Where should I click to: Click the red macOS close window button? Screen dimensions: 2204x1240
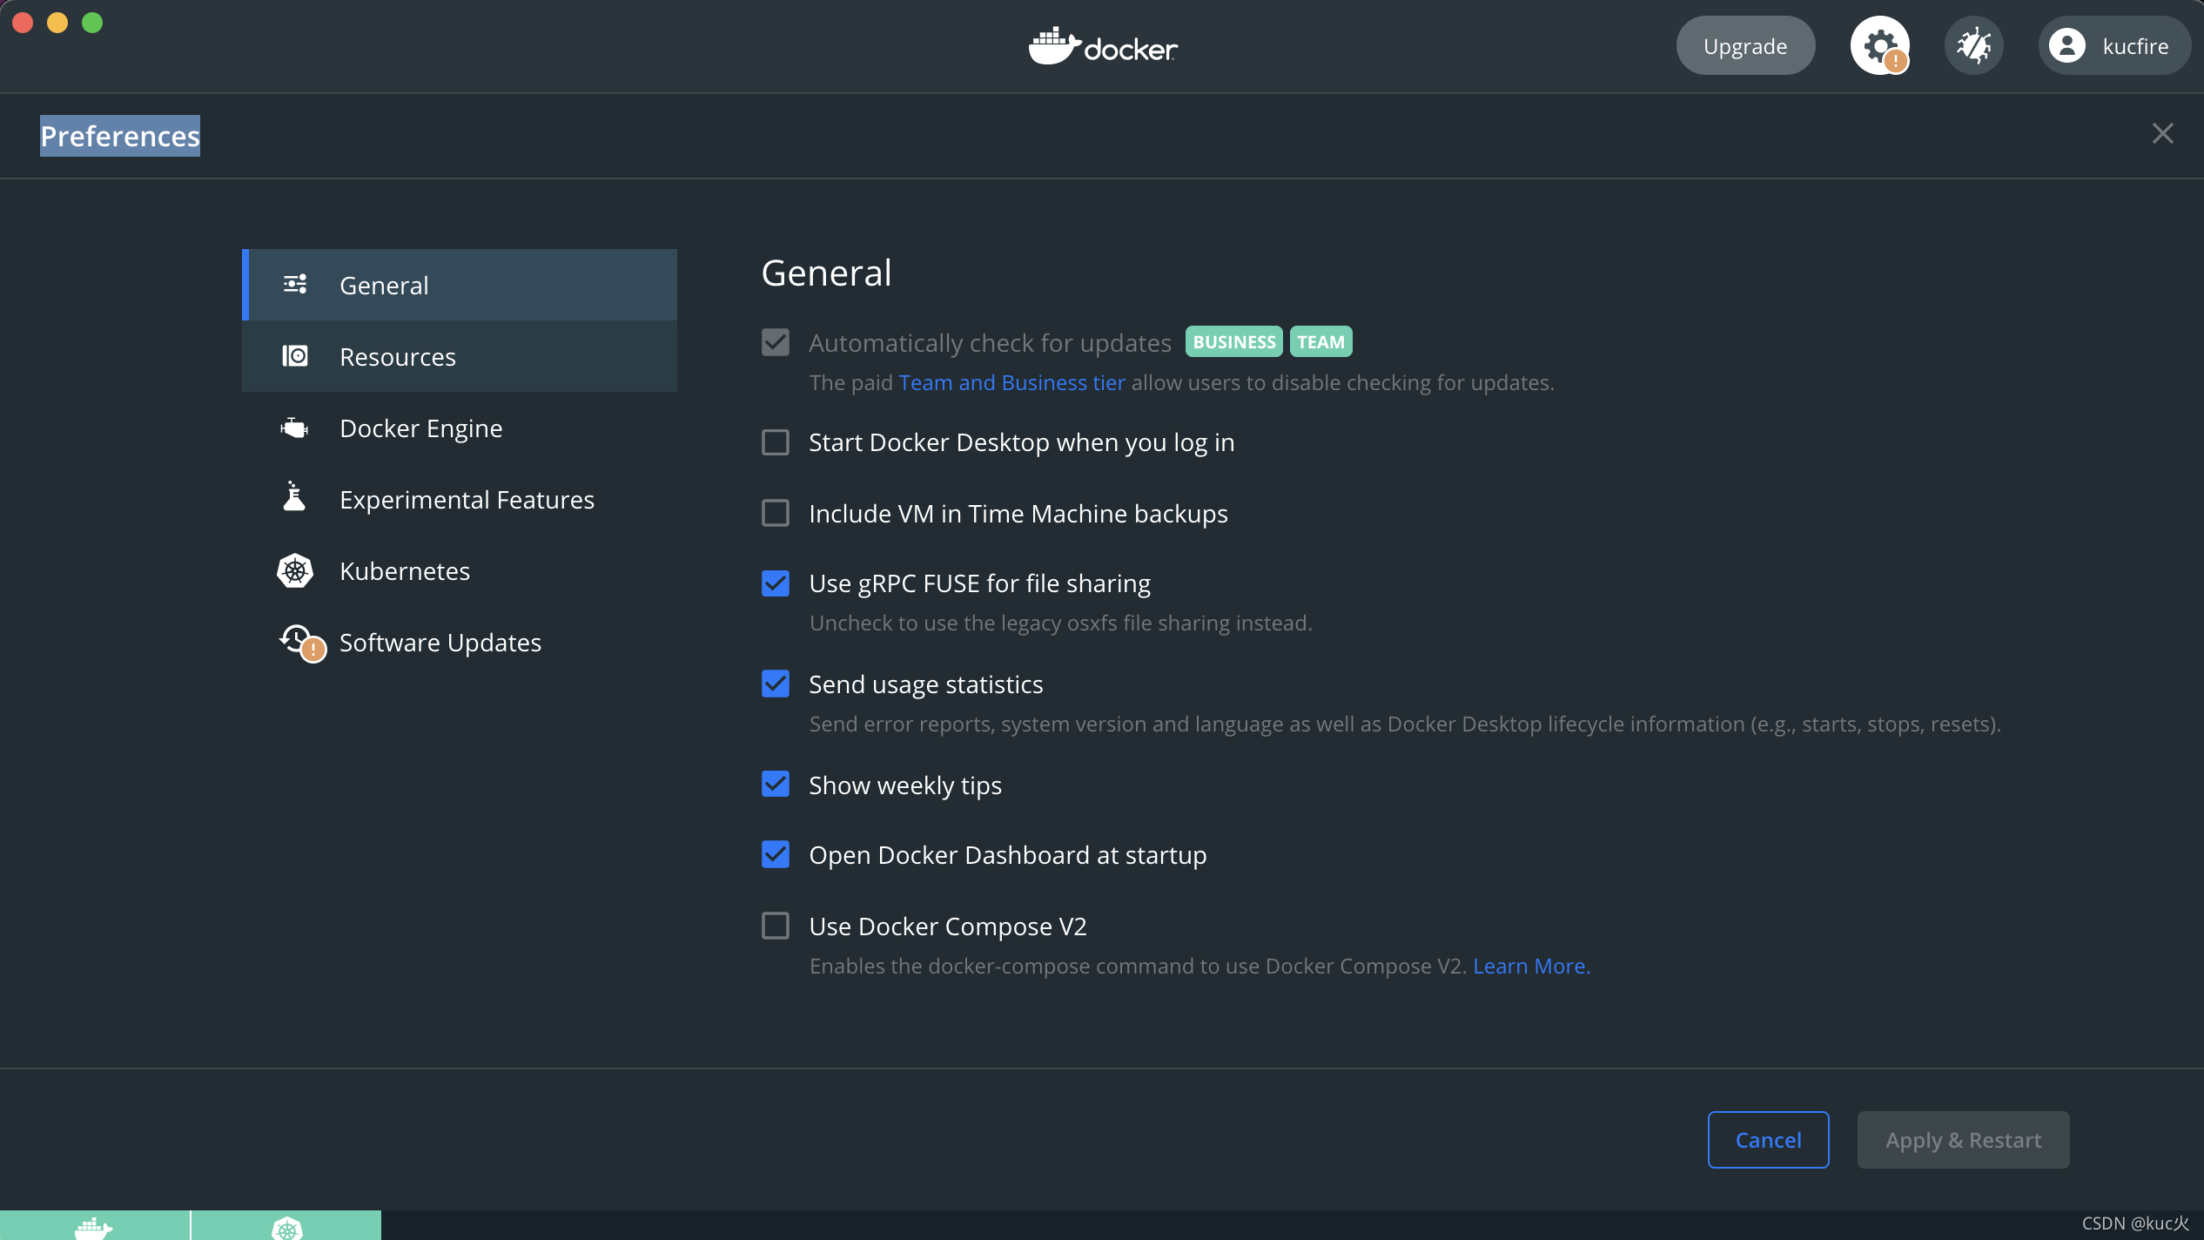point(23,23)
